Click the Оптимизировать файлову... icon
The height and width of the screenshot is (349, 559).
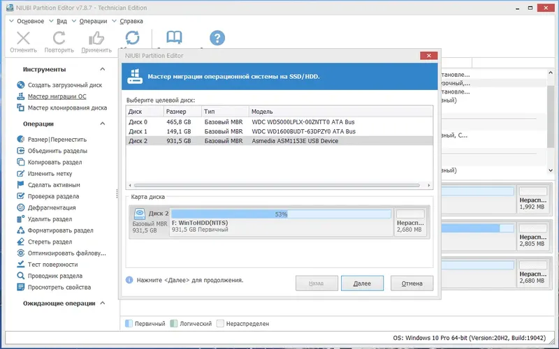[x=21, y=253]
